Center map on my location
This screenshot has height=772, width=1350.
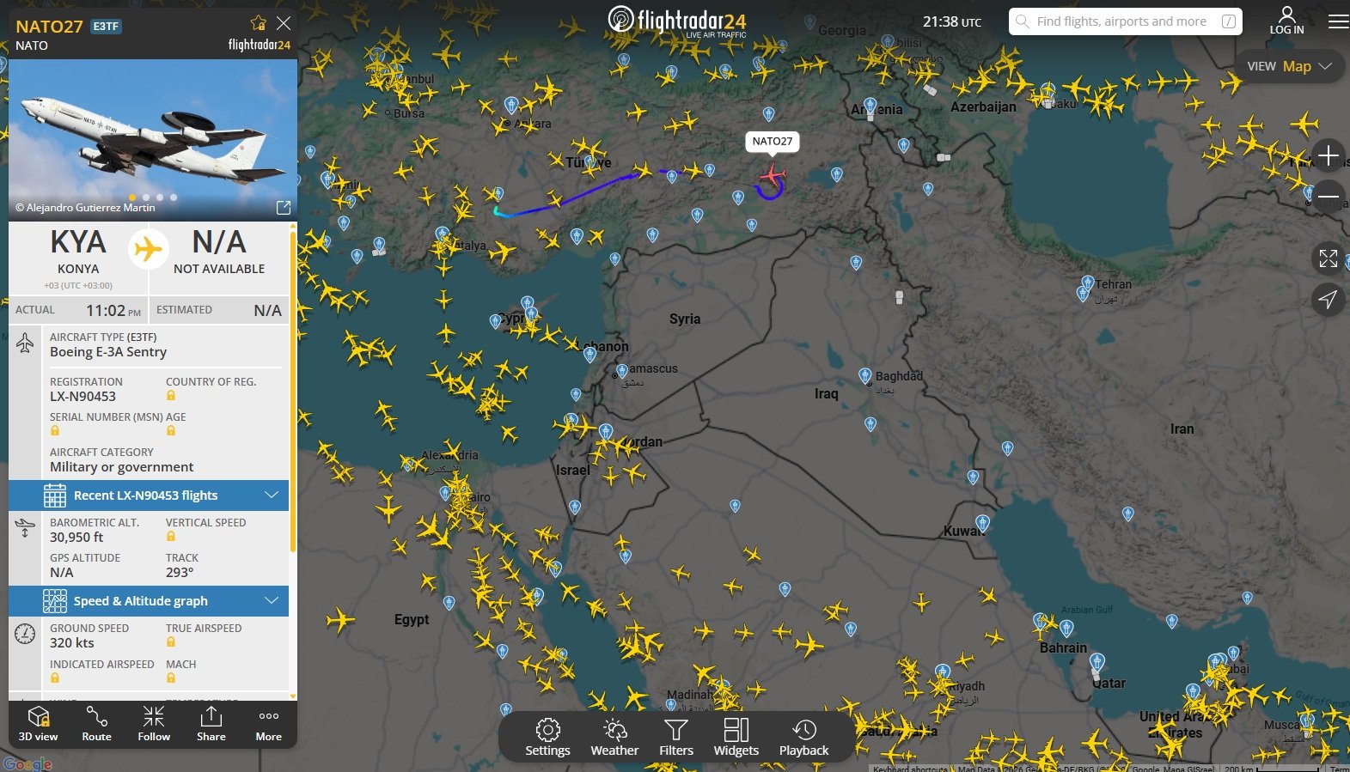(x=1329, y=299)
